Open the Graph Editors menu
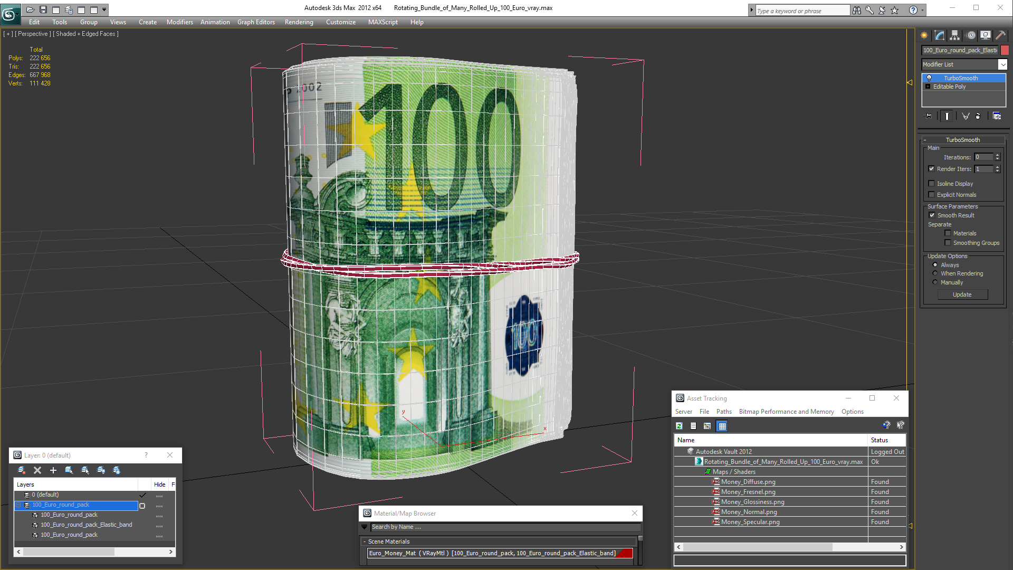This screenshot has width=1013, height=570. pos(256,22)
